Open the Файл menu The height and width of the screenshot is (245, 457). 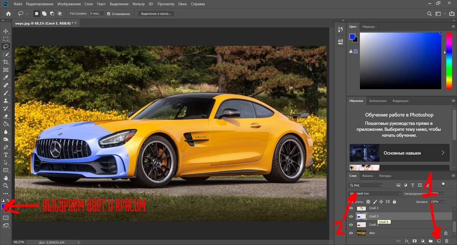click(18, 4)
